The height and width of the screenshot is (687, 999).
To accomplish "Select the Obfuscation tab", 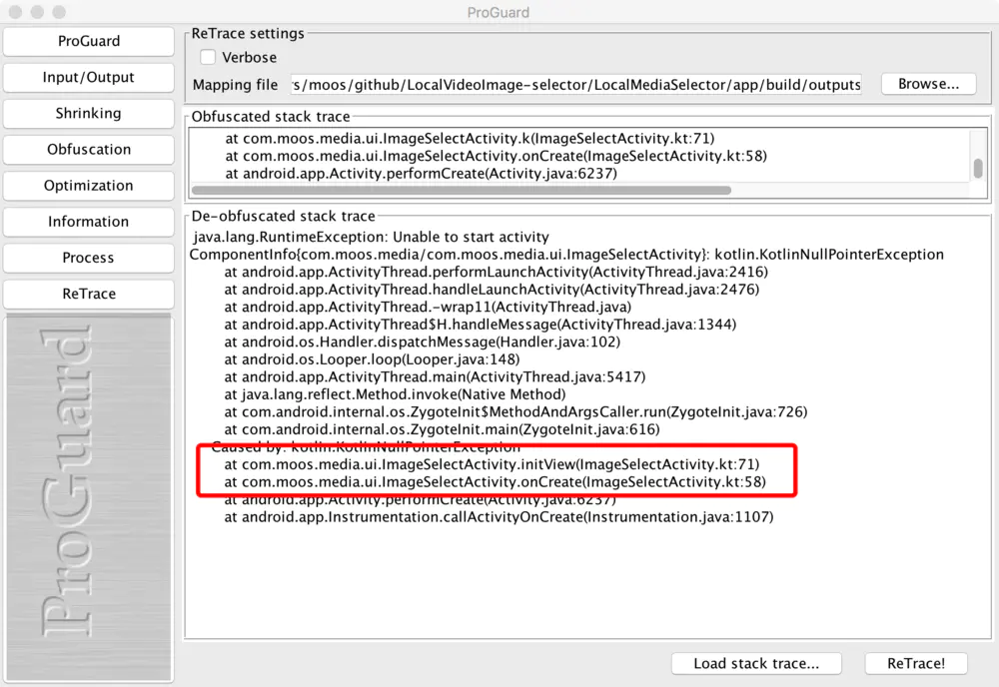I will click(89, 150).
